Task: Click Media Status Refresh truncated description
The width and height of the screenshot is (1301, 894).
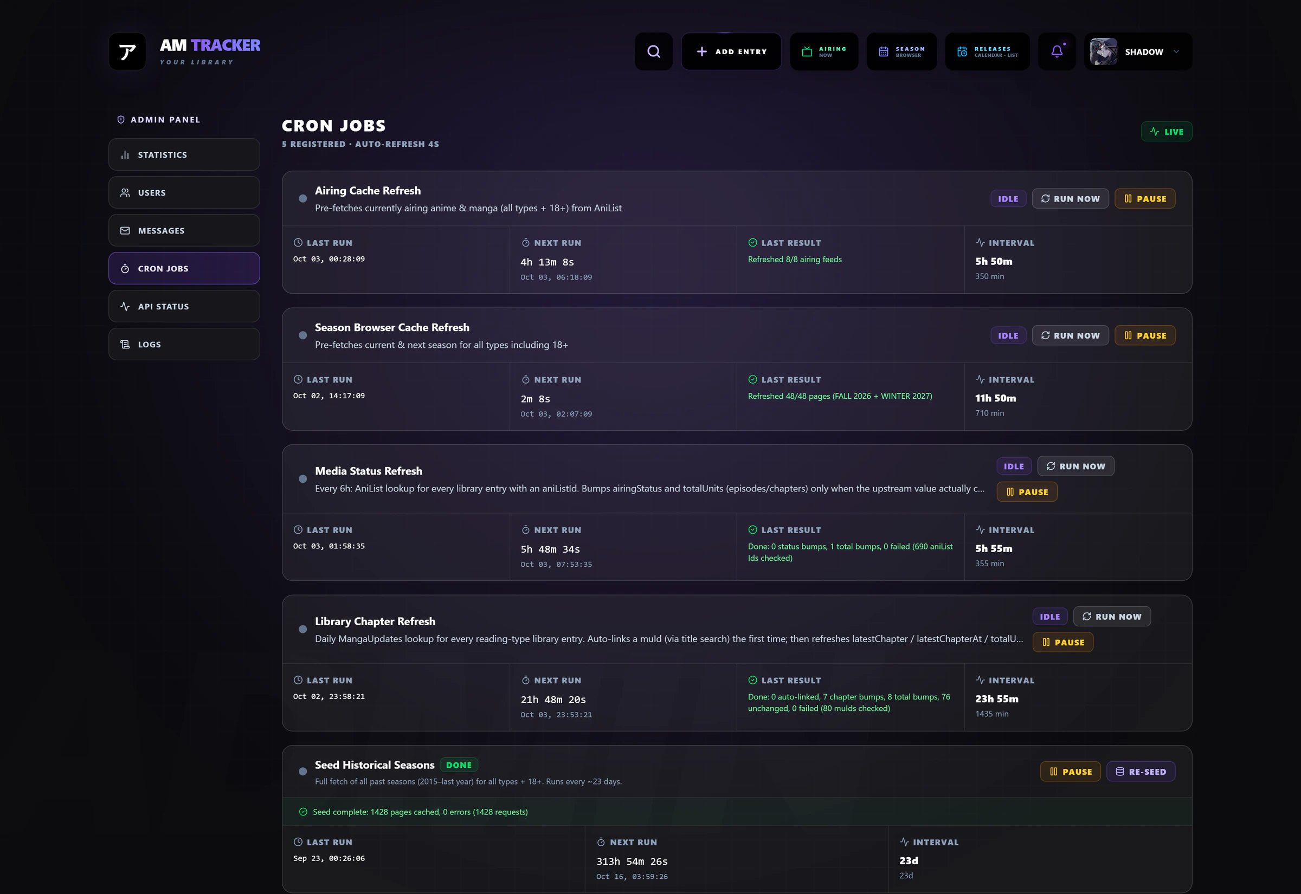Action: click(x=649, y=489)
